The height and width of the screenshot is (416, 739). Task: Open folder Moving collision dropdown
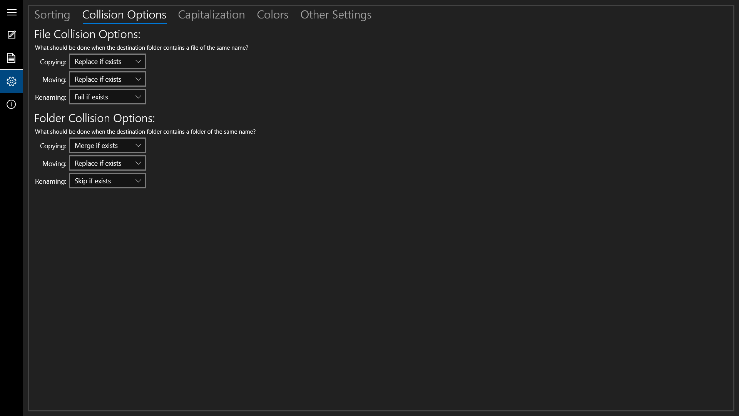point(107,163)
